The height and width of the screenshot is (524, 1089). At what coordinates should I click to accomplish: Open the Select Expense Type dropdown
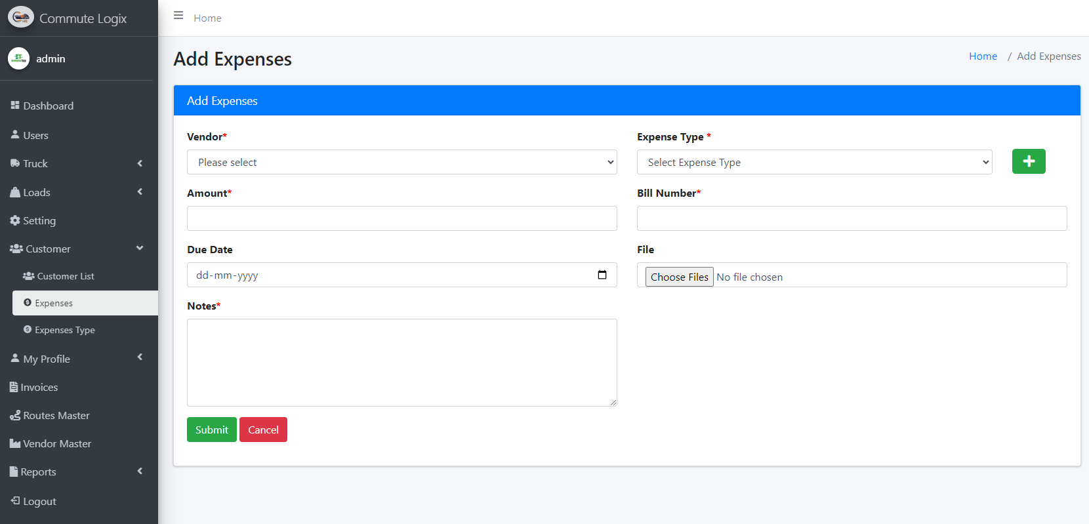tap(813, 162)
